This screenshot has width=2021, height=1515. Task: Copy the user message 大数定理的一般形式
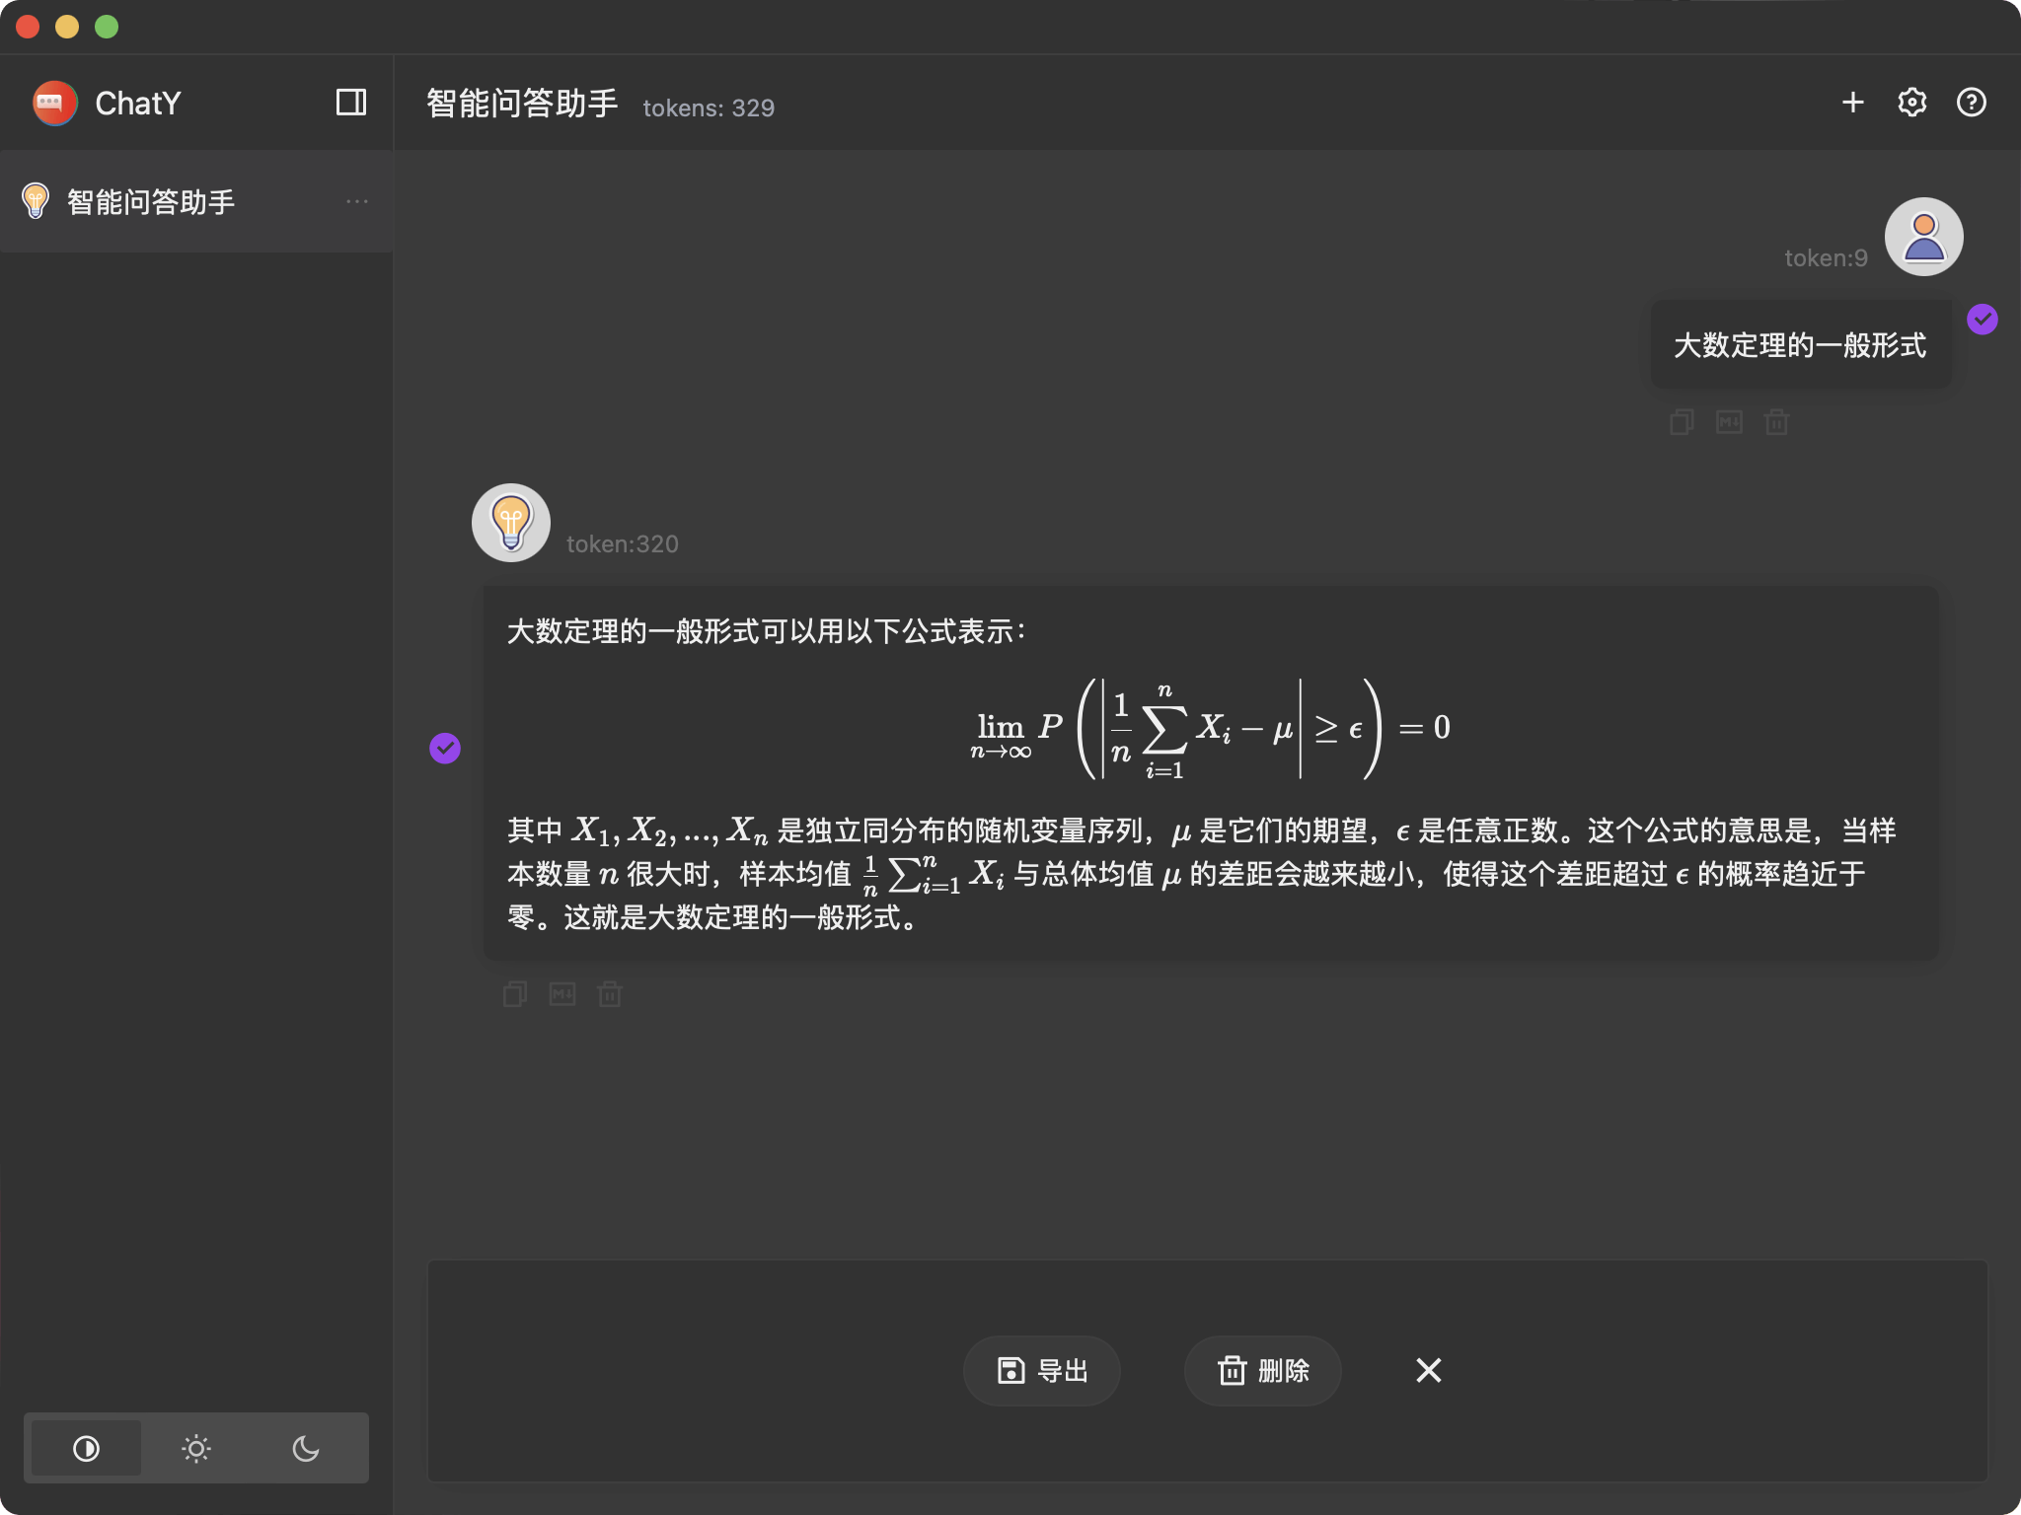coord(1682,423)
